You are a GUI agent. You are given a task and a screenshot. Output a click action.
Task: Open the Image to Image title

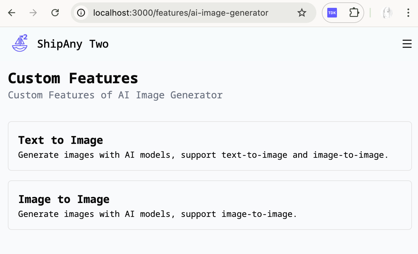point(64,199)
